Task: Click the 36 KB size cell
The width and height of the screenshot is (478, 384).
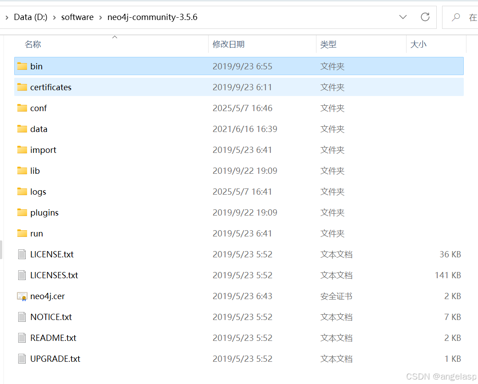Action: [450, 254]
